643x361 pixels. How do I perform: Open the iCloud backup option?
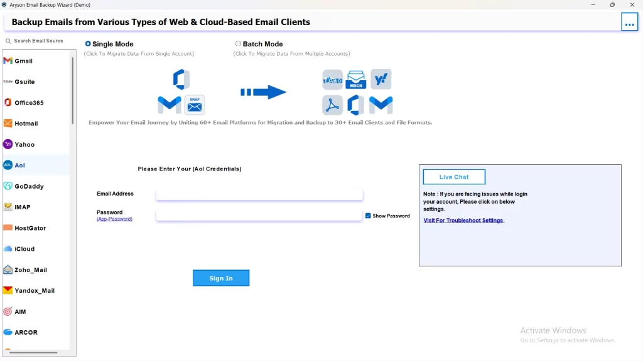pos(23,248)
